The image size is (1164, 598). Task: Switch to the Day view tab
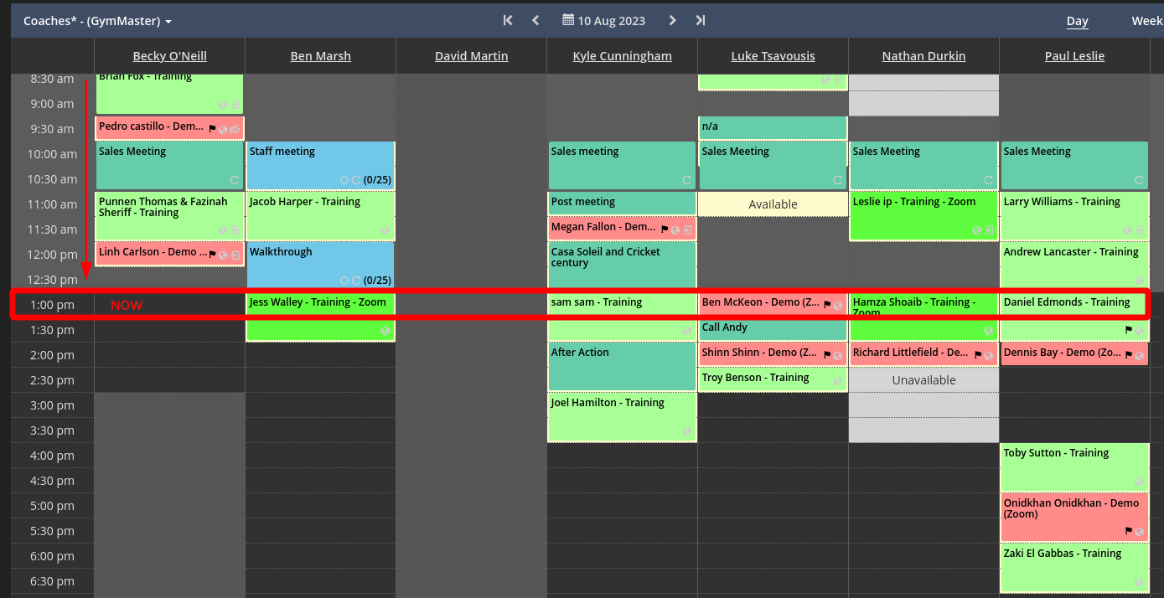pyautogui.click(x=1077, y=21)
